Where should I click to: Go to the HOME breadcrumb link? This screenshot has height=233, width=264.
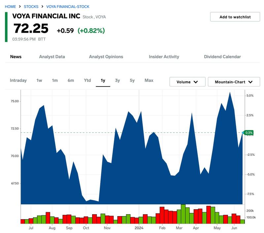(x=10, y=7)
